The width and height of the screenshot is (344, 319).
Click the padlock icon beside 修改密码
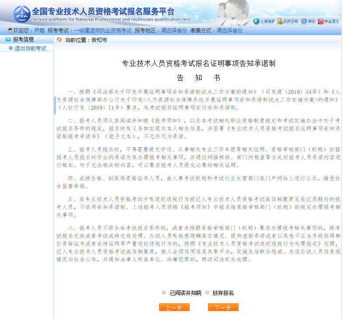coord(280,21)
